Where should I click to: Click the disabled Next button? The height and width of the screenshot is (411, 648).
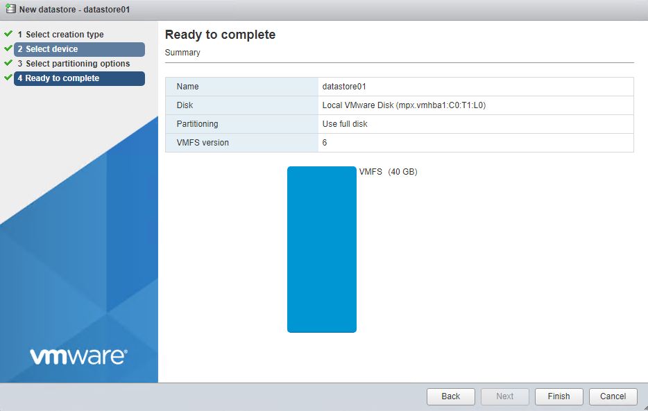pos(504,396)
